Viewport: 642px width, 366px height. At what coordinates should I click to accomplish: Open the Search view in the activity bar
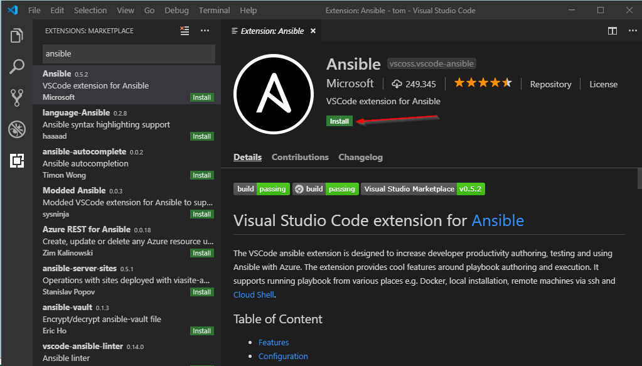17,66
